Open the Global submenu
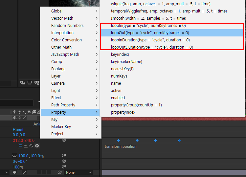The height and width of the screenshot is (177, 246). [70, 11]
